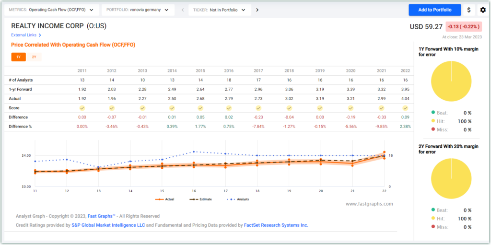The width and height of the screenshot is (491, 245).
Task: Switch to the 2Y forecast tab
Action: coord(34,57)
